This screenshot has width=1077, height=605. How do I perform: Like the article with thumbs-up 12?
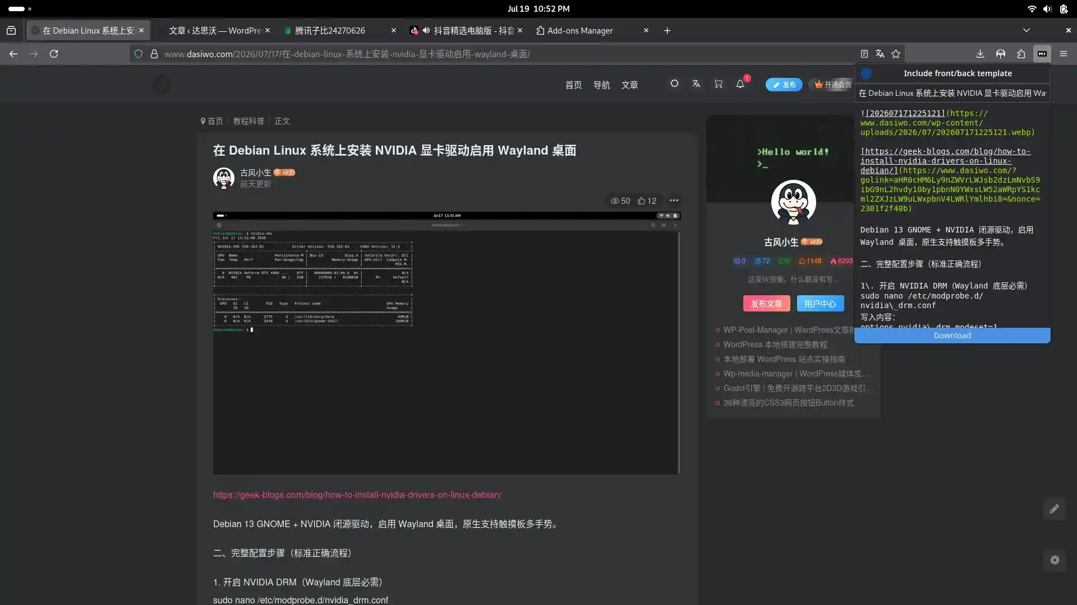(x=647, y=201)
